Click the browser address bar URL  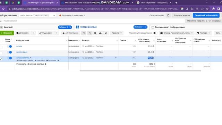[95, 9]
